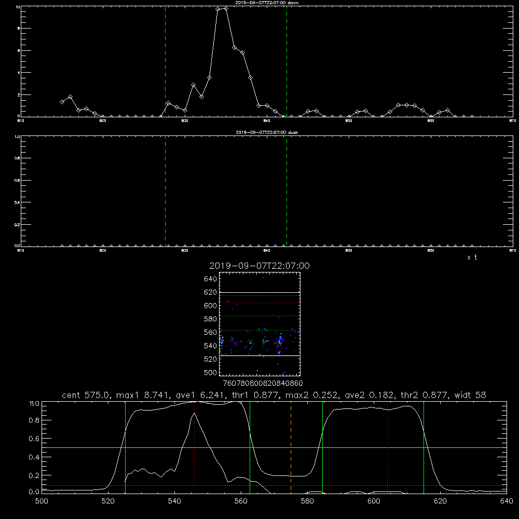Click the green vertical line near 585 in the bottom plot

pos(322,447)
